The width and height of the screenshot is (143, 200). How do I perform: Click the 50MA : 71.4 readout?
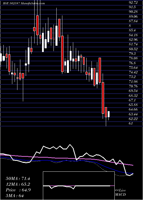point(18,179)
